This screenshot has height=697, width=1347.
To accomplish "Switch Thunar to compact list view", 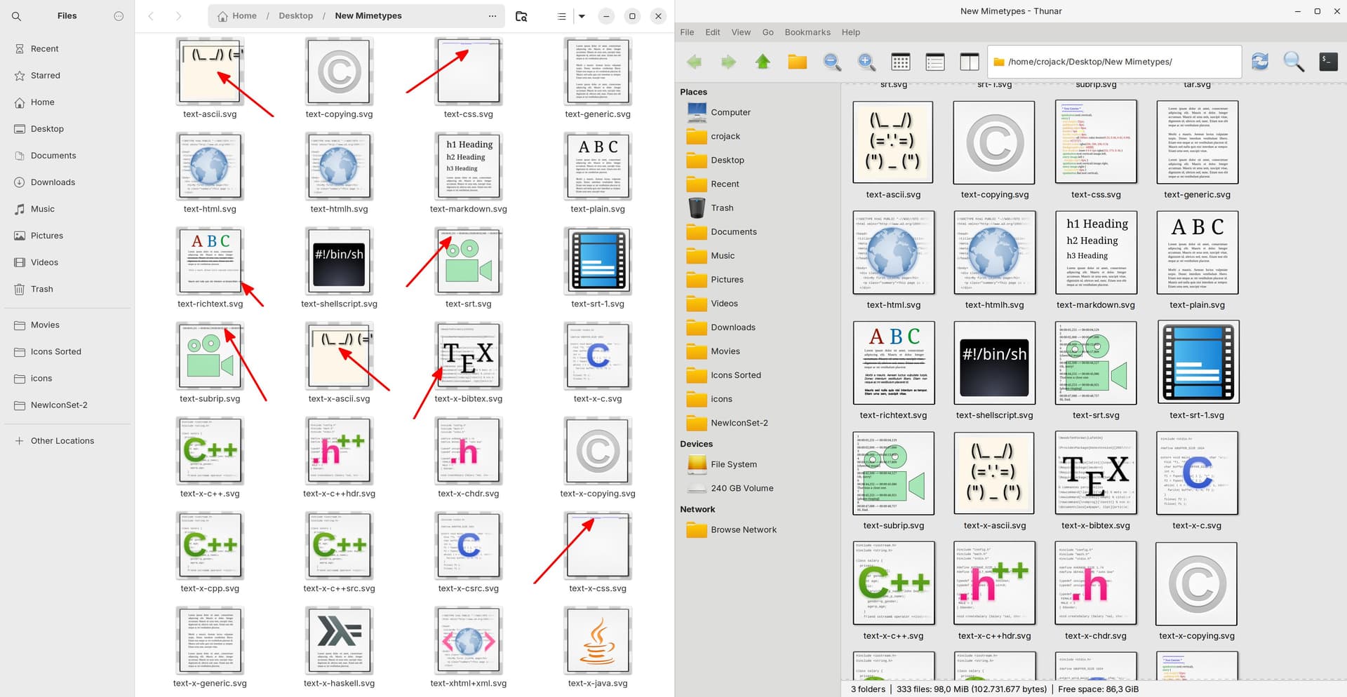I will click(970, 62).
